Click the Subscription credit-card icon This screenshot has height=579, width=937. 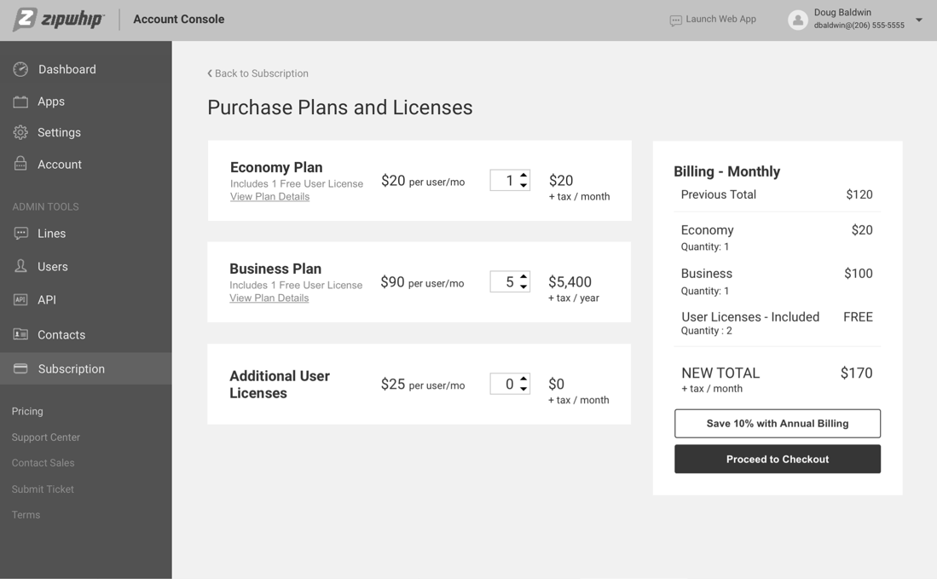(x=20, y=368)
